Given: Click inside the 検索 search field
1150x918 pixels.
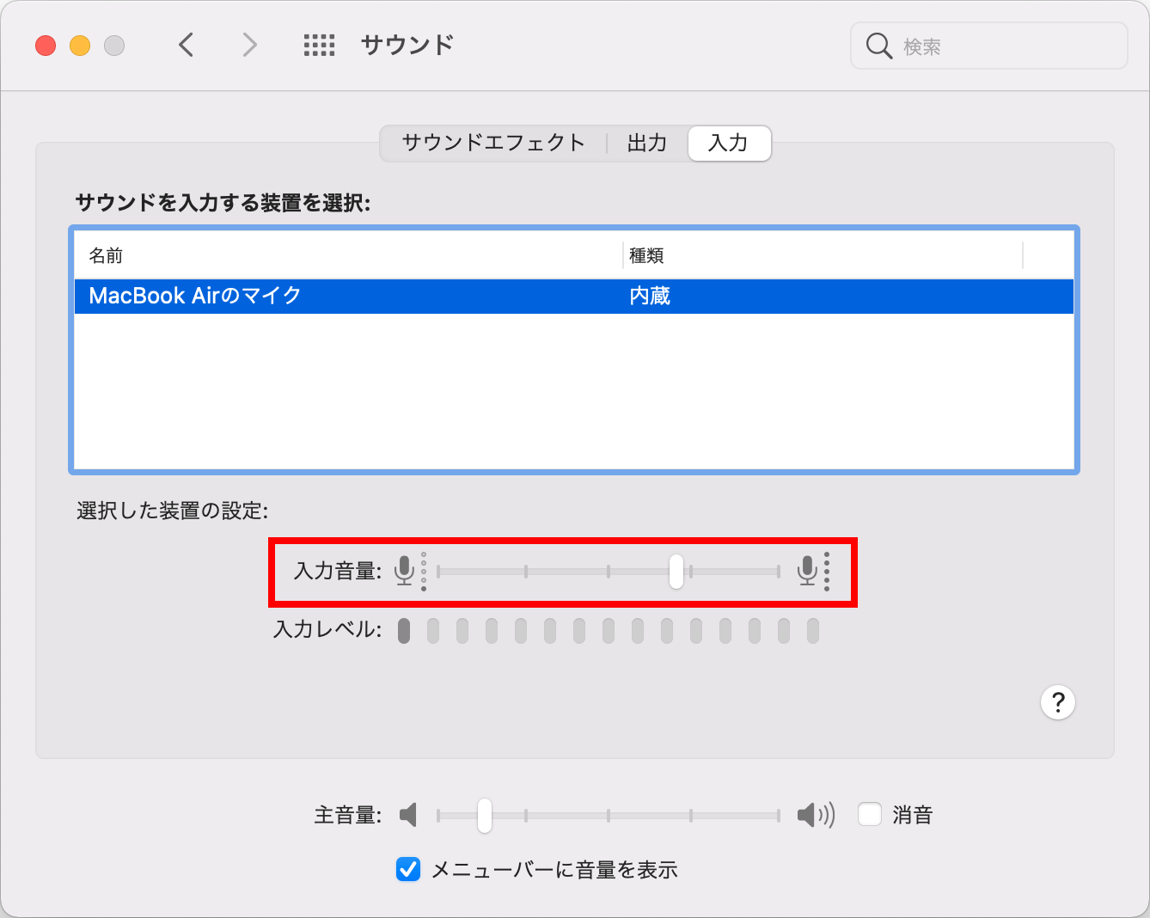Looking at the screenshot, I should (988, 46).
